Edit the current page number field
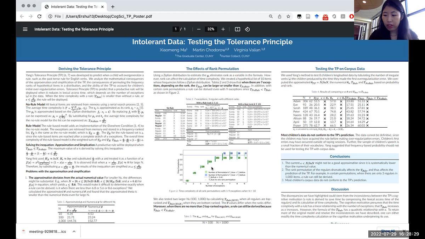425x239 pixels. [175, 29]
